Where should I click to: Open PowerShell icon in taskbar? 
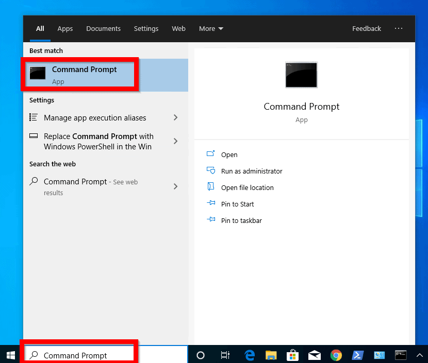(x=357, y=355)
